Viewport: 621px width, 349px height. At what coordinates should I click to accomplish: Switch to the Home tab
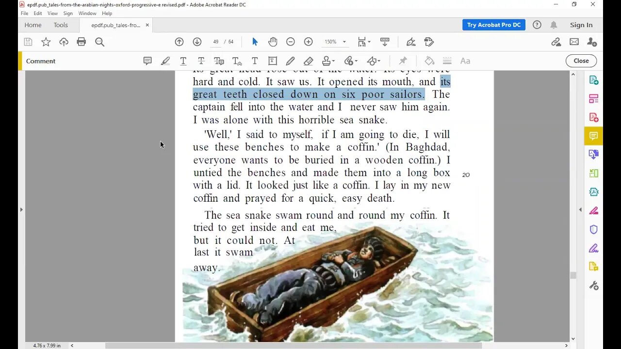tap(33, 25)
